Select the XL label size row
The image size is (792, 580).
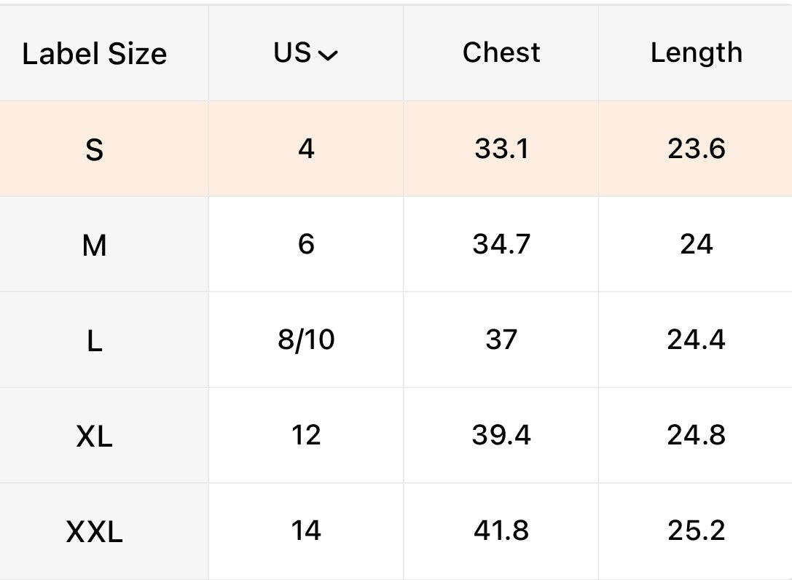[x=95, y=436]
